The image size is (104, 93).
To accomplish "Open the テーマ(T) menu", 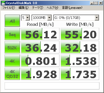I will pos(38,8).
